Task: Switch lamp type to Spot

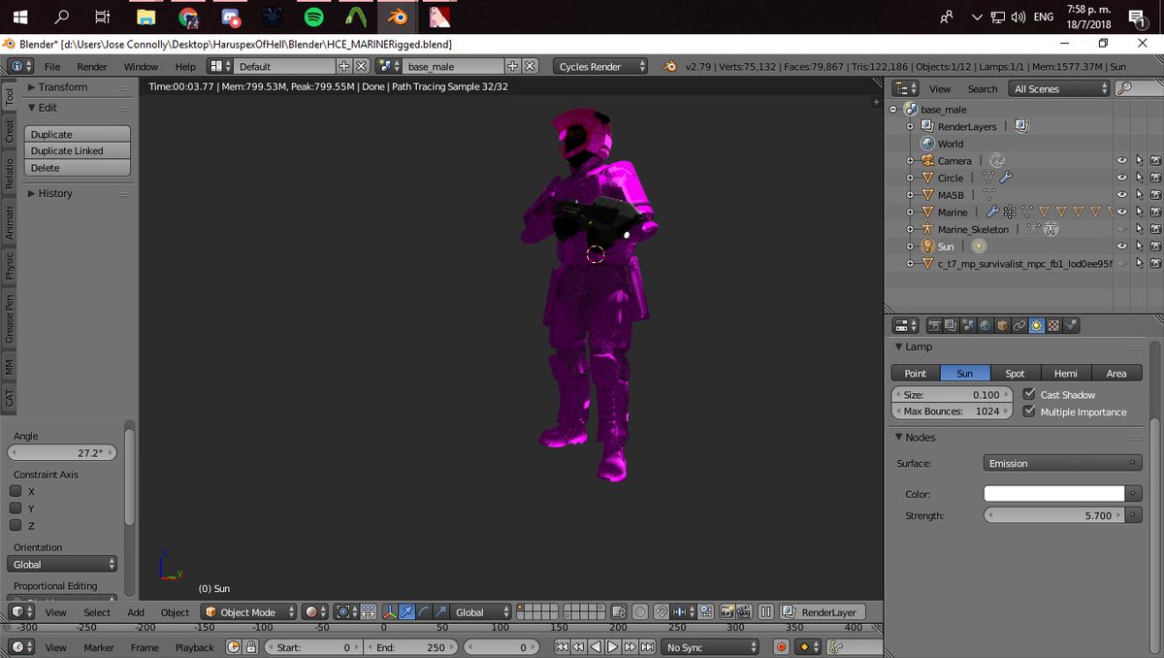Action: click(x=1015, y=373)
